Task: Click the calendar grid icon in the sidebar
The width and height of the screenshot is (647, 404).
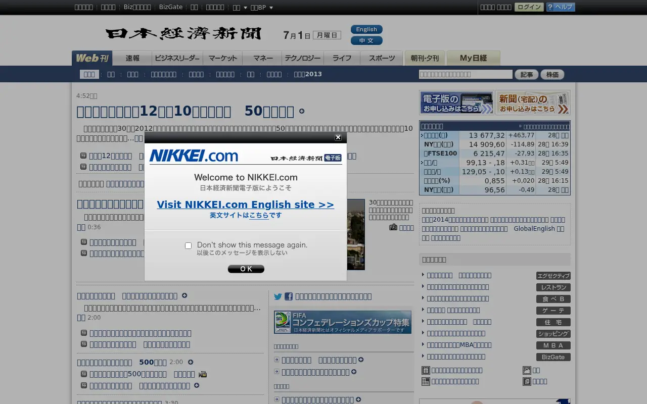Action: pyautogui.click(x=426, y=381)
